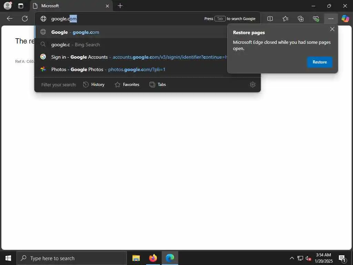Dismiss the Restore pages popup
This screenshot has height=265, width=353.
click(332, 29)
